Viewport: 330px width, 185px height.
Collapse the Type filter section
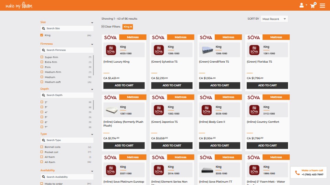coord(92,134)
